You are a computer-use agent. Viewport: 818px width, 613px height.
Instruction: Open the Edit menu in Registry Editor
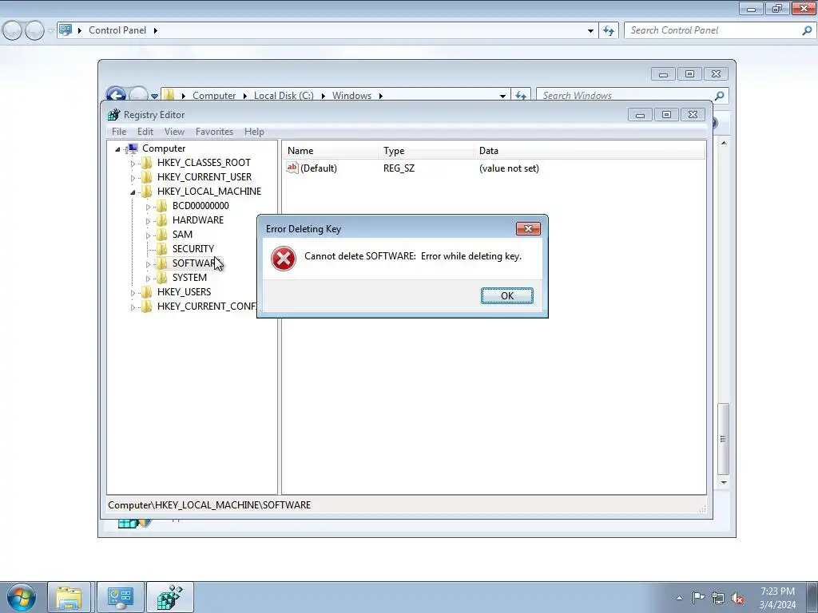coord(145,132)
